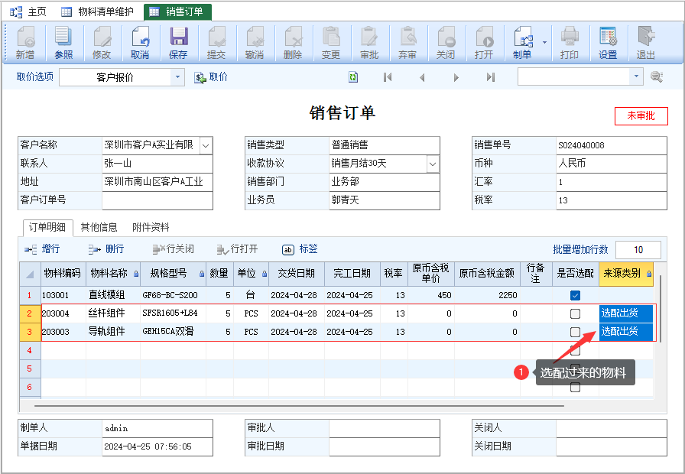Open the 其他信息 tab

pyautogui.click(x=99, y=227)
